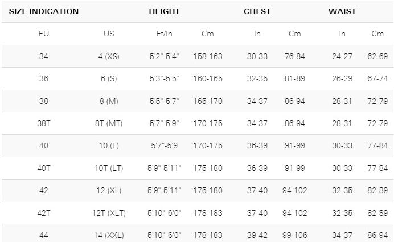
Task: Click the HEIGHT column header
Action: coord(164,11)
